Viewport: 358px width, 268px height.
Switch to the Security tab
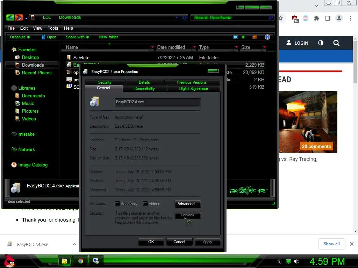105,82
